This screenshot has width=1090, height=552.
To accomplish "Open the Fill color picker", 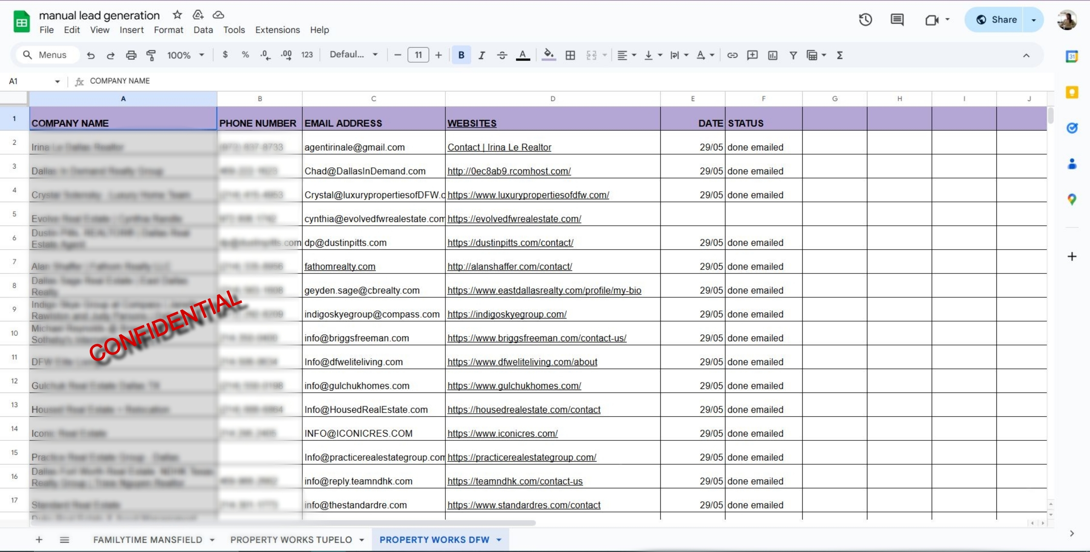I will [x=548, y=55].
